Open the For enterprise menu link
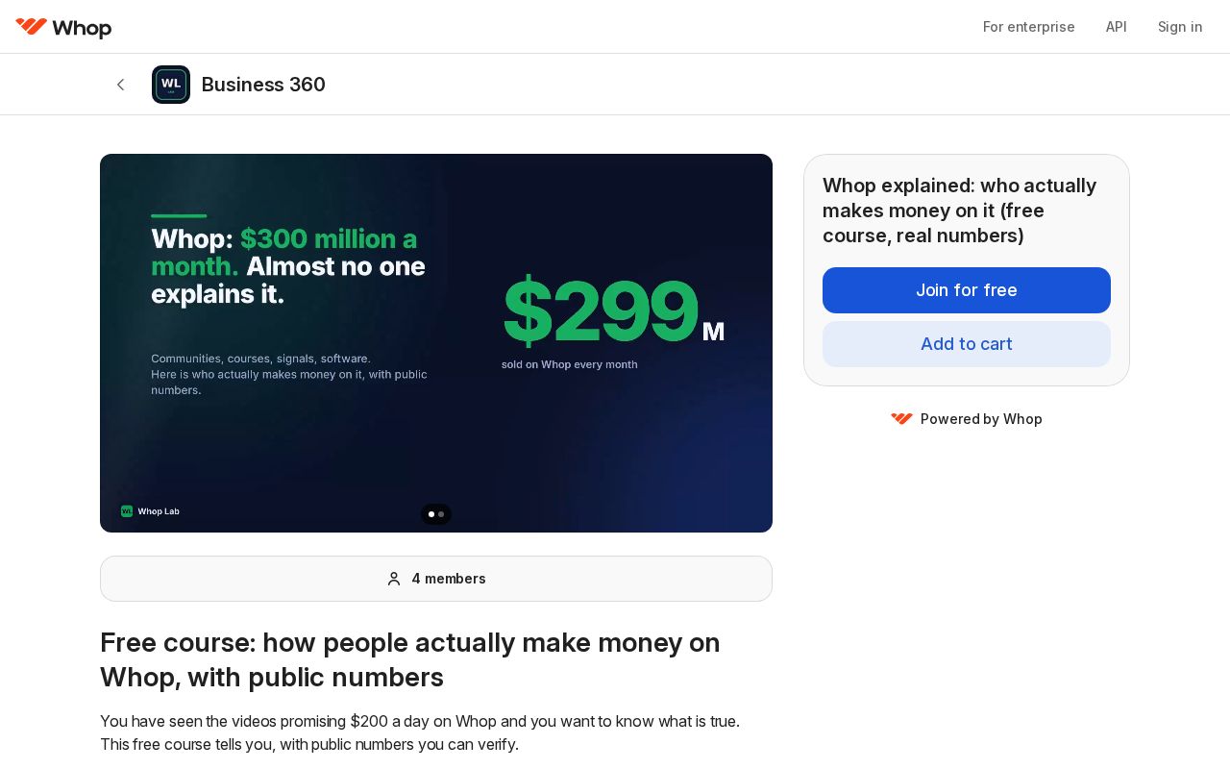Screen dimensions: 1230x769 click(1028, 27)
